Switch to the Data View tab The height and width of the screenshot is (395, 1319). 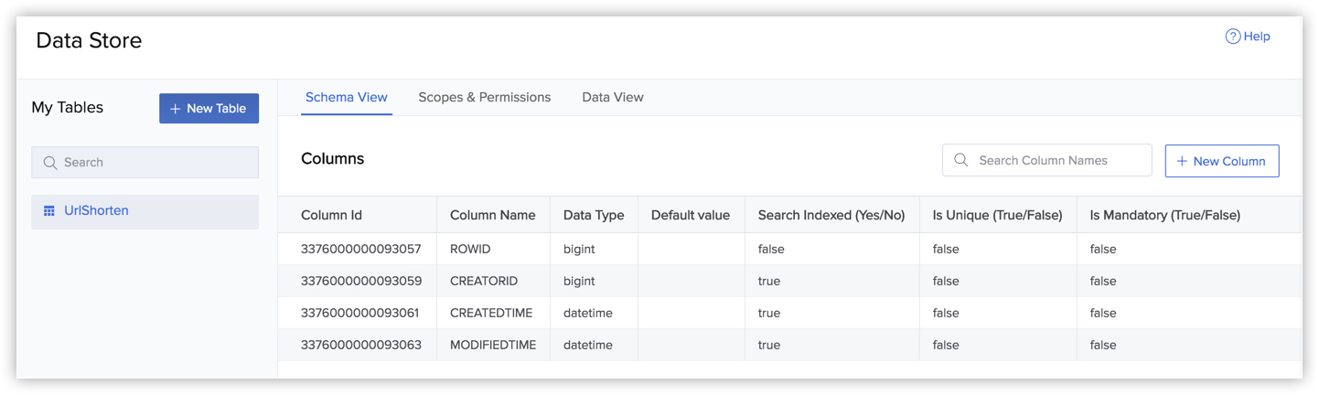point(612,97)
